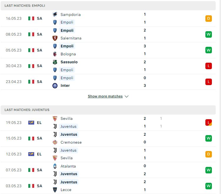Click the chevron next to Show more matches

(127, 97)
